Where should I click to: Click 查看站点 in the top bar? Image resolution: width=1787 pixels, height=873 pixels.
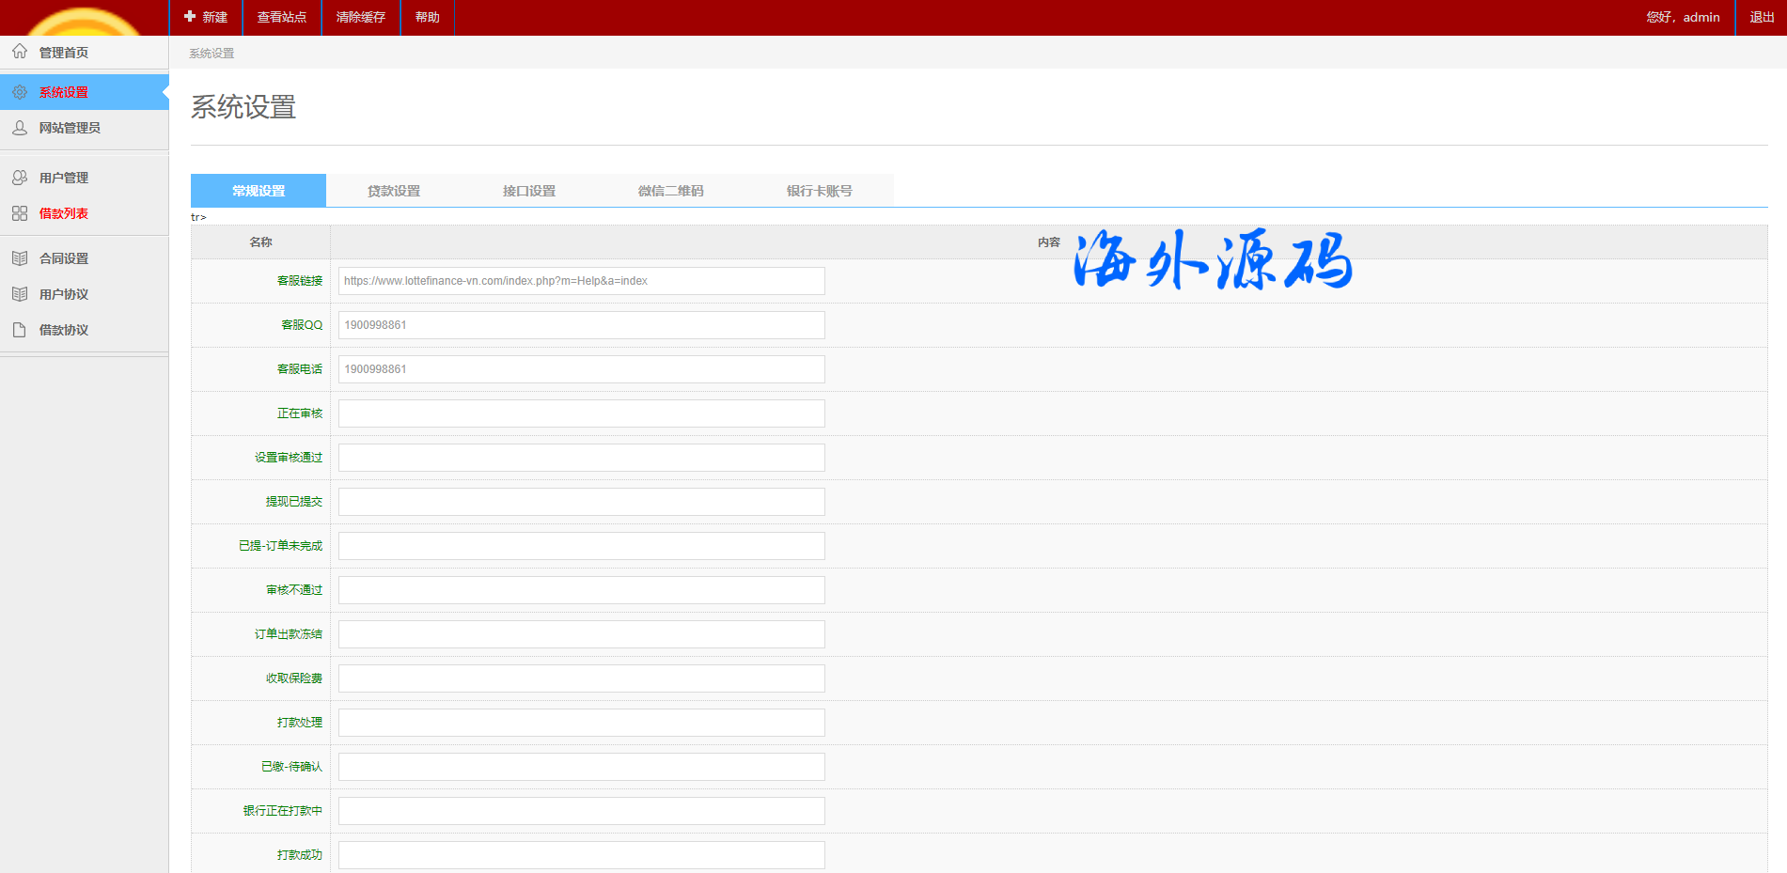(282, 17)
